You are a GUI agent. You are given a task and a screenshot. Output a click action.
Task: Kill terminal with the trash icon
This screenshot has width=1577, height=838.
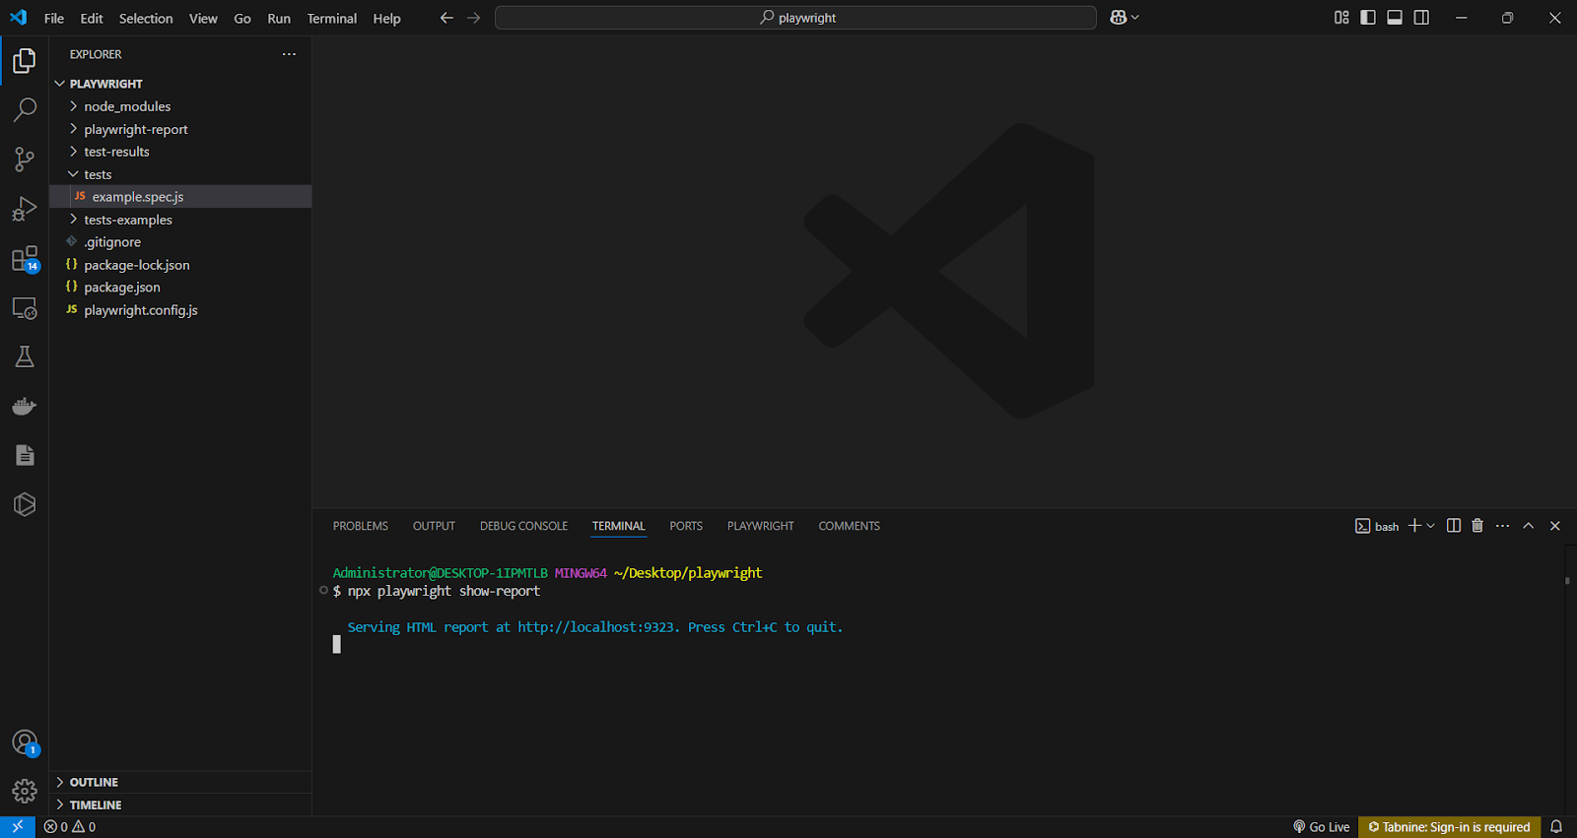click(x=1477, y=526)
